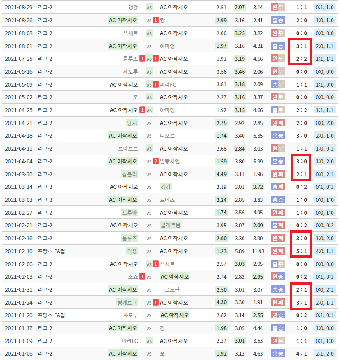Click the red card badge next to 소쇼
This screenshot has height=360, width=340.
point(142,277)
